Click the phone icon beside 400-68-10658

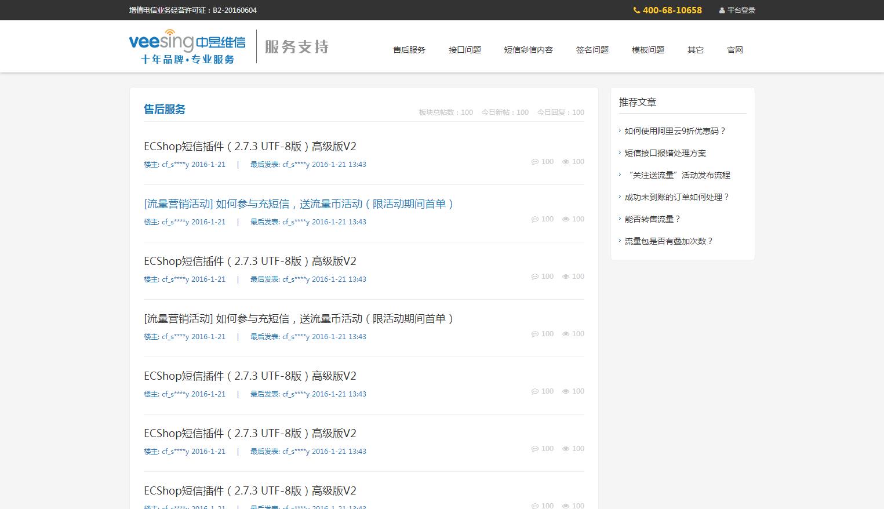[x=636, y=10]
